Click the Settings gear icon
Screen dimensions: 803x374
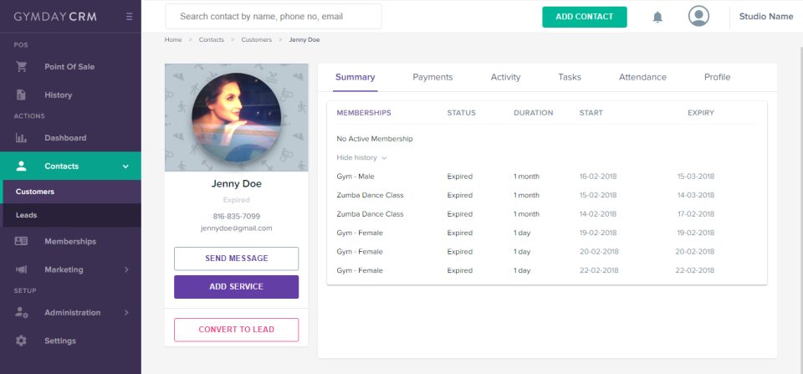pyautogui.click(x=21, y=341)
